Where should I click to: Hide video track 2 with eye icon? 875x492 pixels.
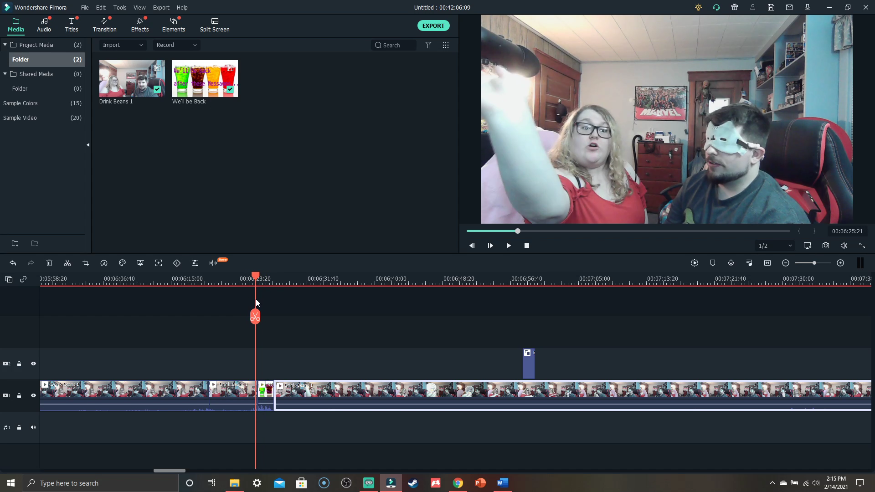[x=33, y=364]
